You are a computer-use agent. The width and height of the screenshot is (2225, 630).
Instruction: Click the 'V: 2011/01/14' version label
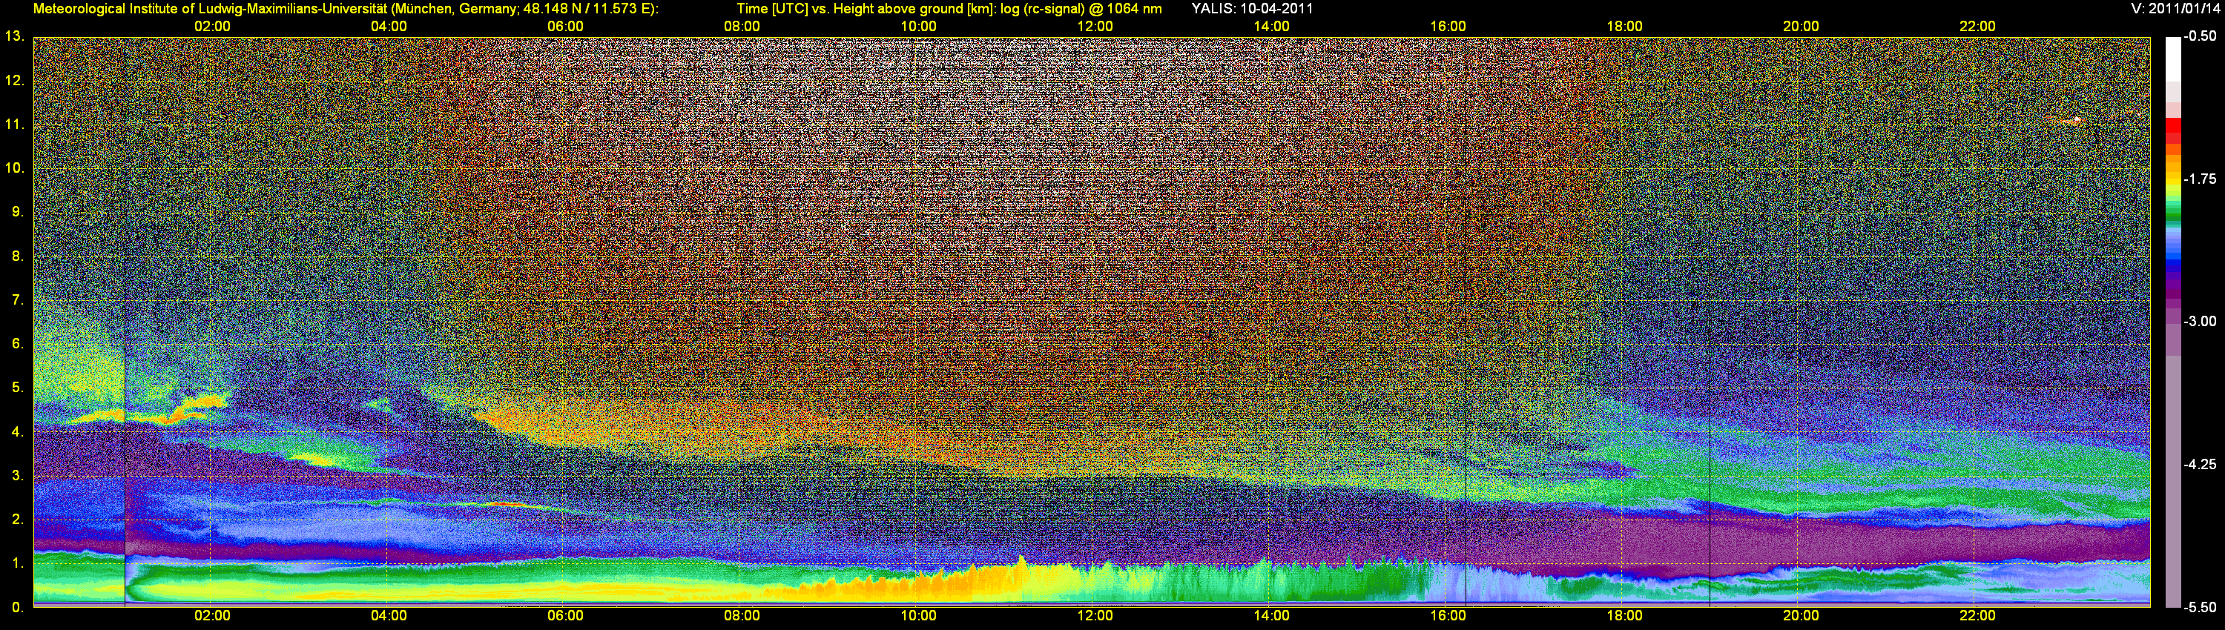[x=2174, y=9]
